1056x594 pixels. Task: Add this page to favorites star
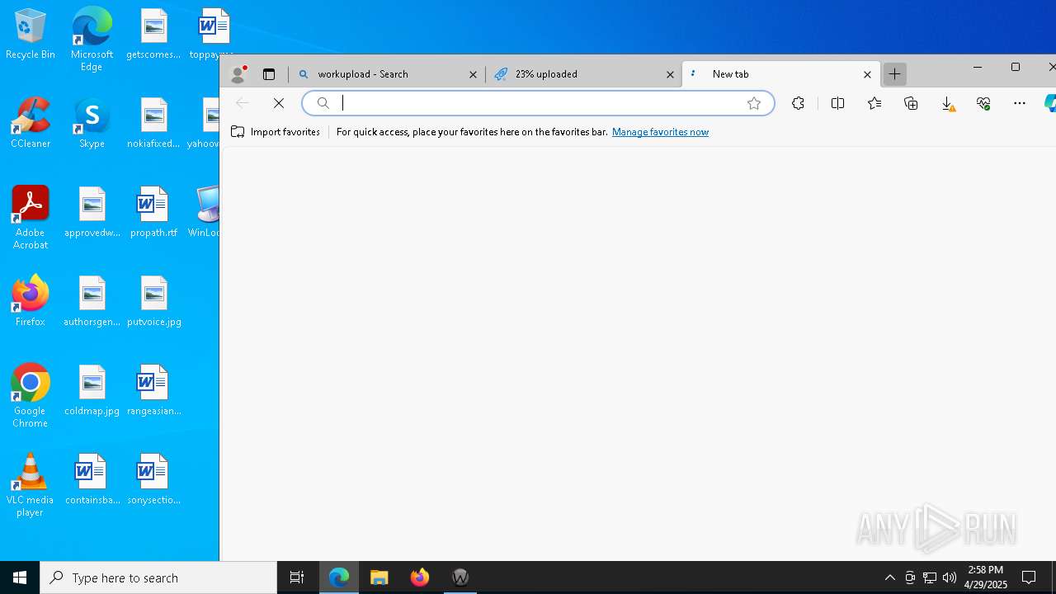pos(753,103)
